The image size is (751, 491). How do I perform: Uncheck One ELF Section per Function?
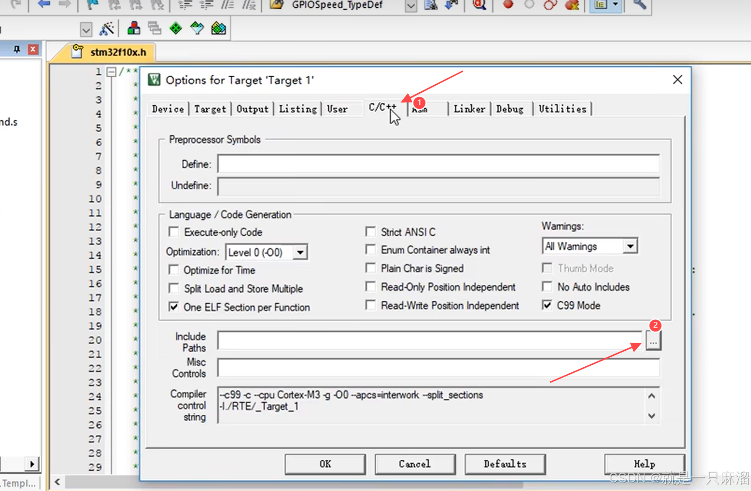click(174, 306)
